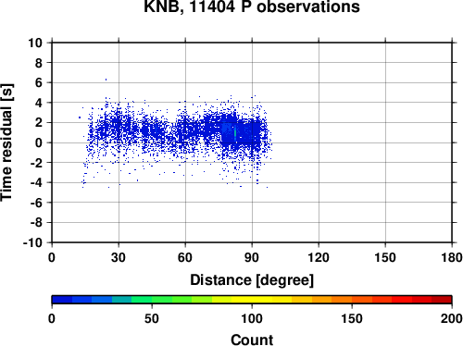Click the y-axis tick label 0
Screen dimensions: 463x346
point(39,142)
